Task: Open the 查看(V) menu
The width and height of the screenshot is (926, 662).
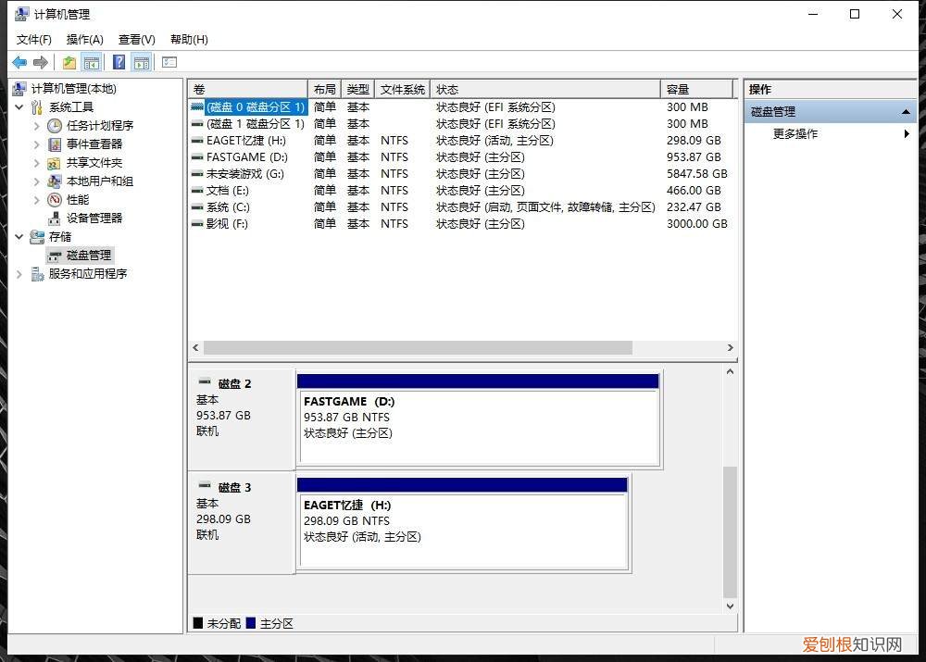Action: pyautogui.click(x=136, y=40)
